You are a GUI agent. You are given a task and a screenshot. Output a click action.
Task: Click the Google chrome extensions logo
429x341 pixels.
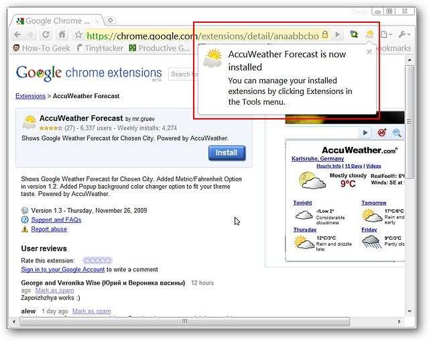(89, 73)
